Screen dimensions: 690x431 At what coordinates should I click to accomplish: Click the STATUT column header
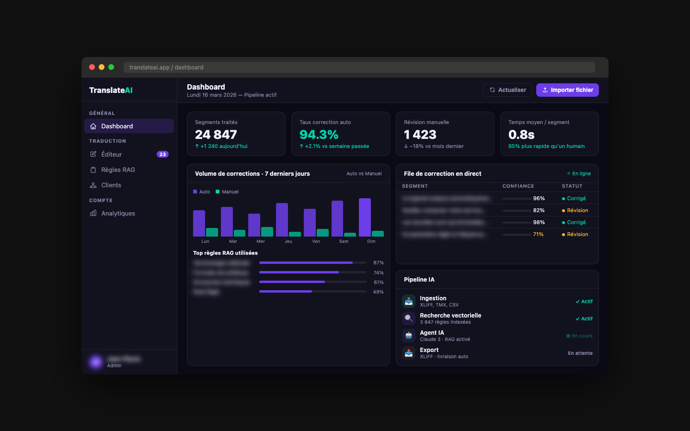click(x=572, y=186)
